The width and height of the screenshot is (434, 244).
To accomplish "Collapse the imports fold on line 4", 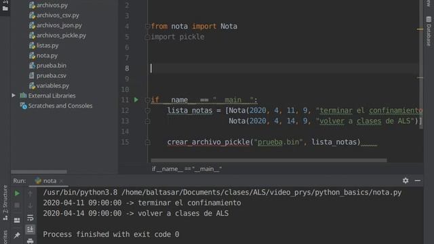I will [x=148, y=26].
